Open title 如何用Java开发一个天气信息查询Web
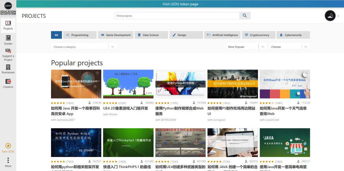344x171 pixels. [283, 111]
